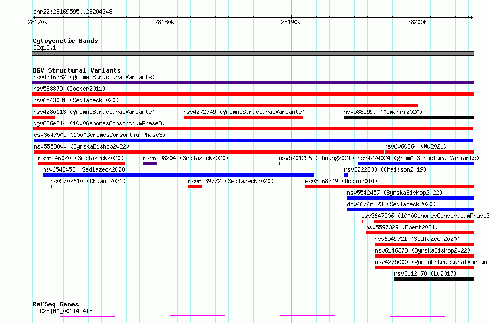Screen dimensions: 489x323
Task: Select the red nsv4275000 variant bar
Action: (x=425, y=268)
